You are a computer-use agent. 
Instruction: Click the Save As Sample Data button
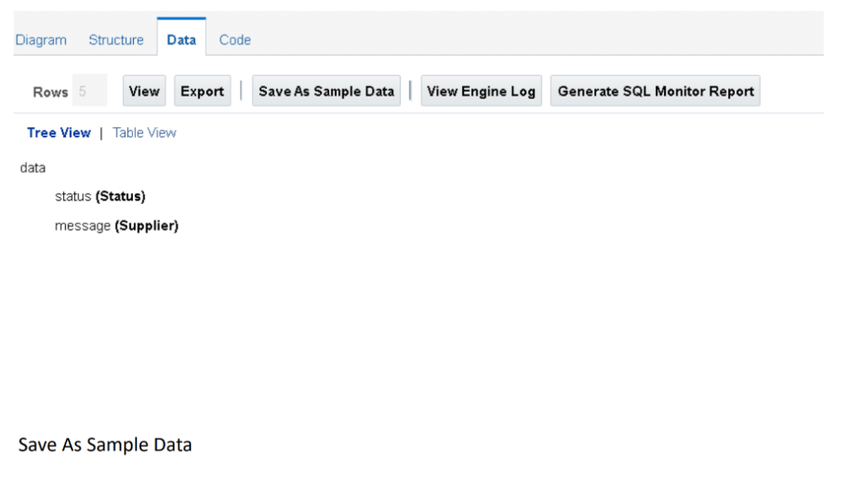tap(327, 91)
